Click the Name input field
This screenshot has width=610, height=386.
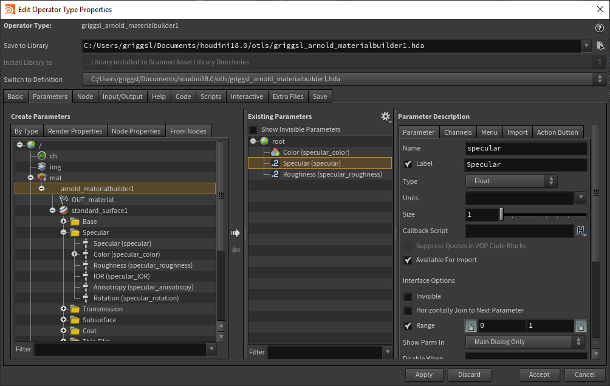[526, 148]
